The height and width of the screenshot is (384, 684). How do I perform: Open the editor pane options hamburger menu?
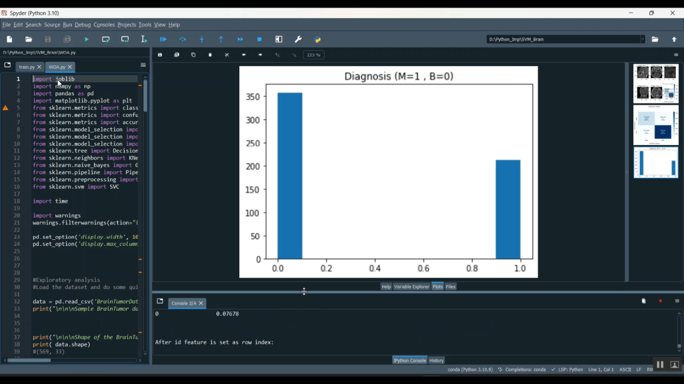(x=143, y=65)
